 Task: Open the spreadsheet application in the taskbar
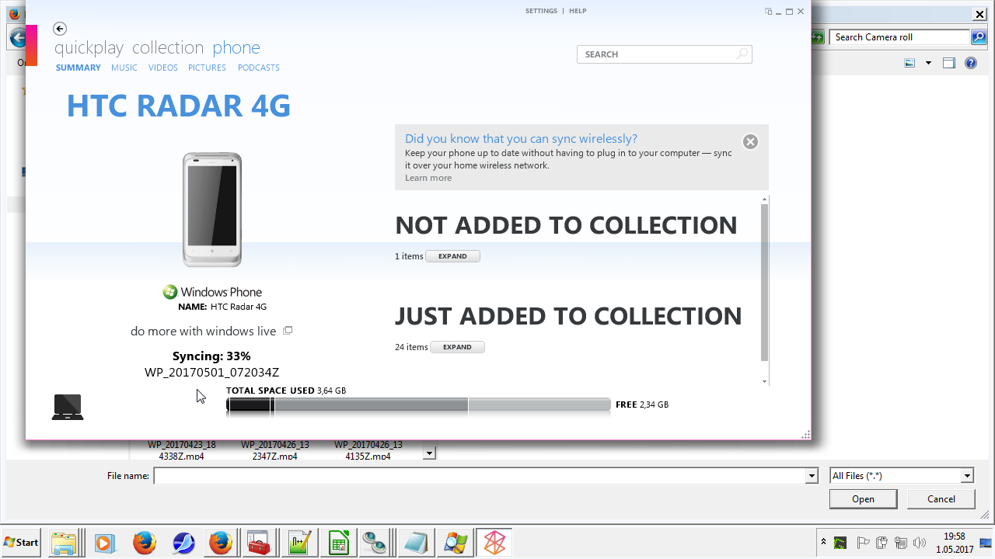click(x=338, y=543)
